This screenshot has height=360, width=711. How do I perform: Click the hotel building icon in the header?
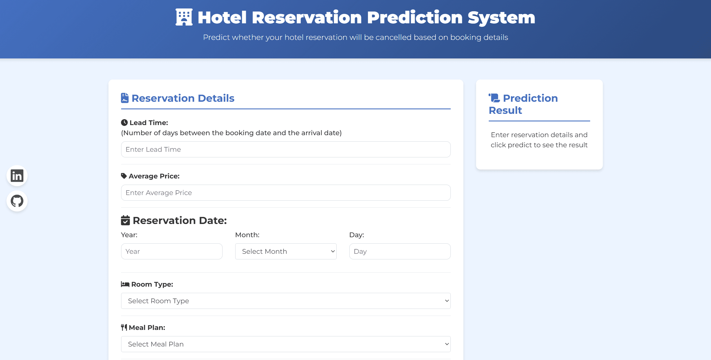click(x=184, y=17)
